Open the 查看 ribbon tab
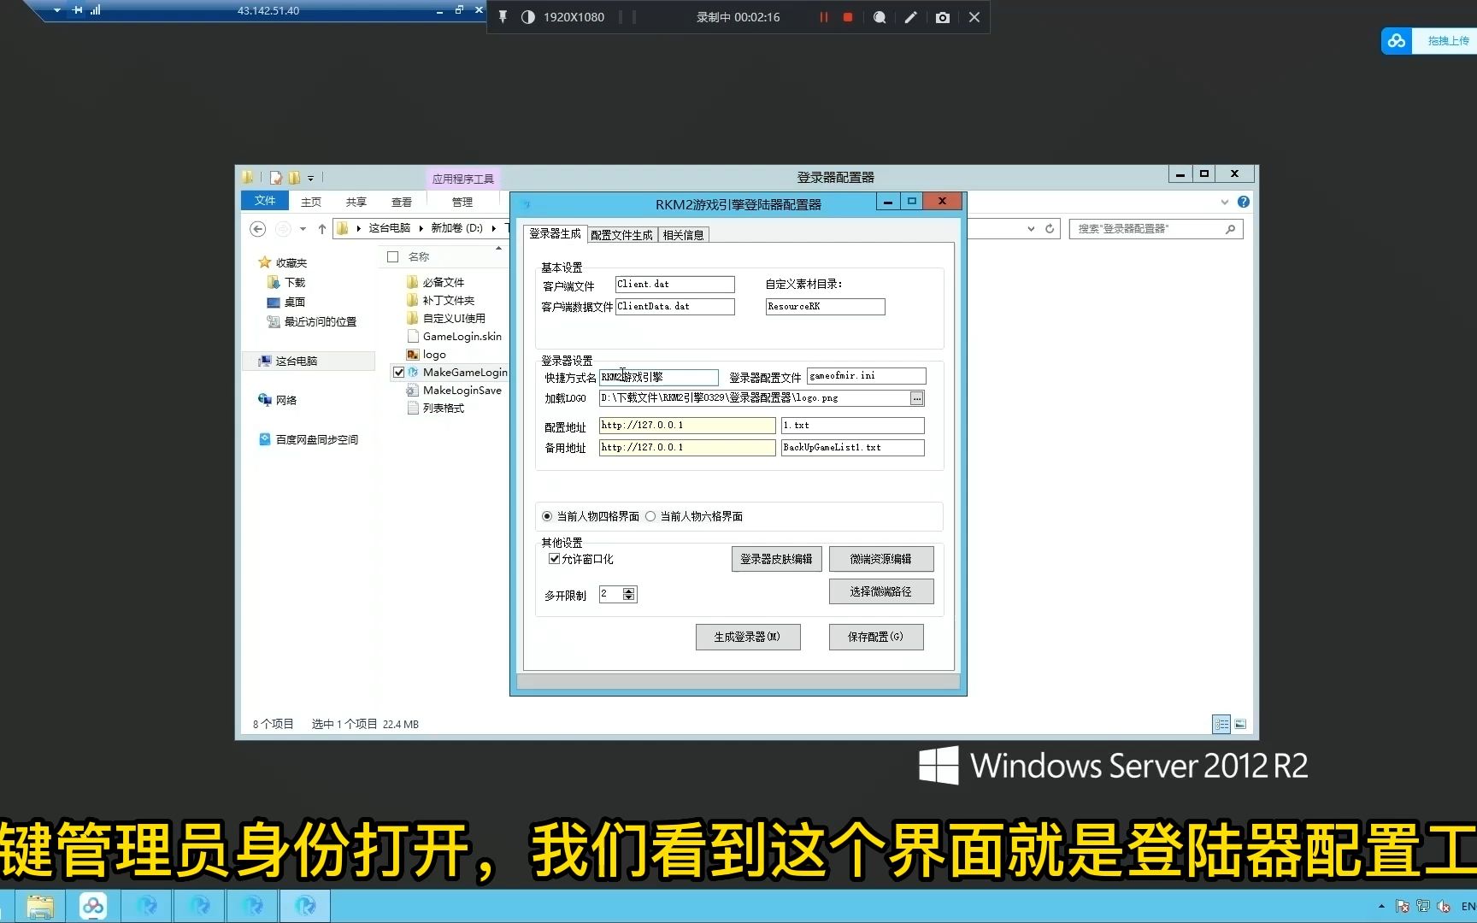This screenshot has height=923, width=1477. (x=403, y=202)
